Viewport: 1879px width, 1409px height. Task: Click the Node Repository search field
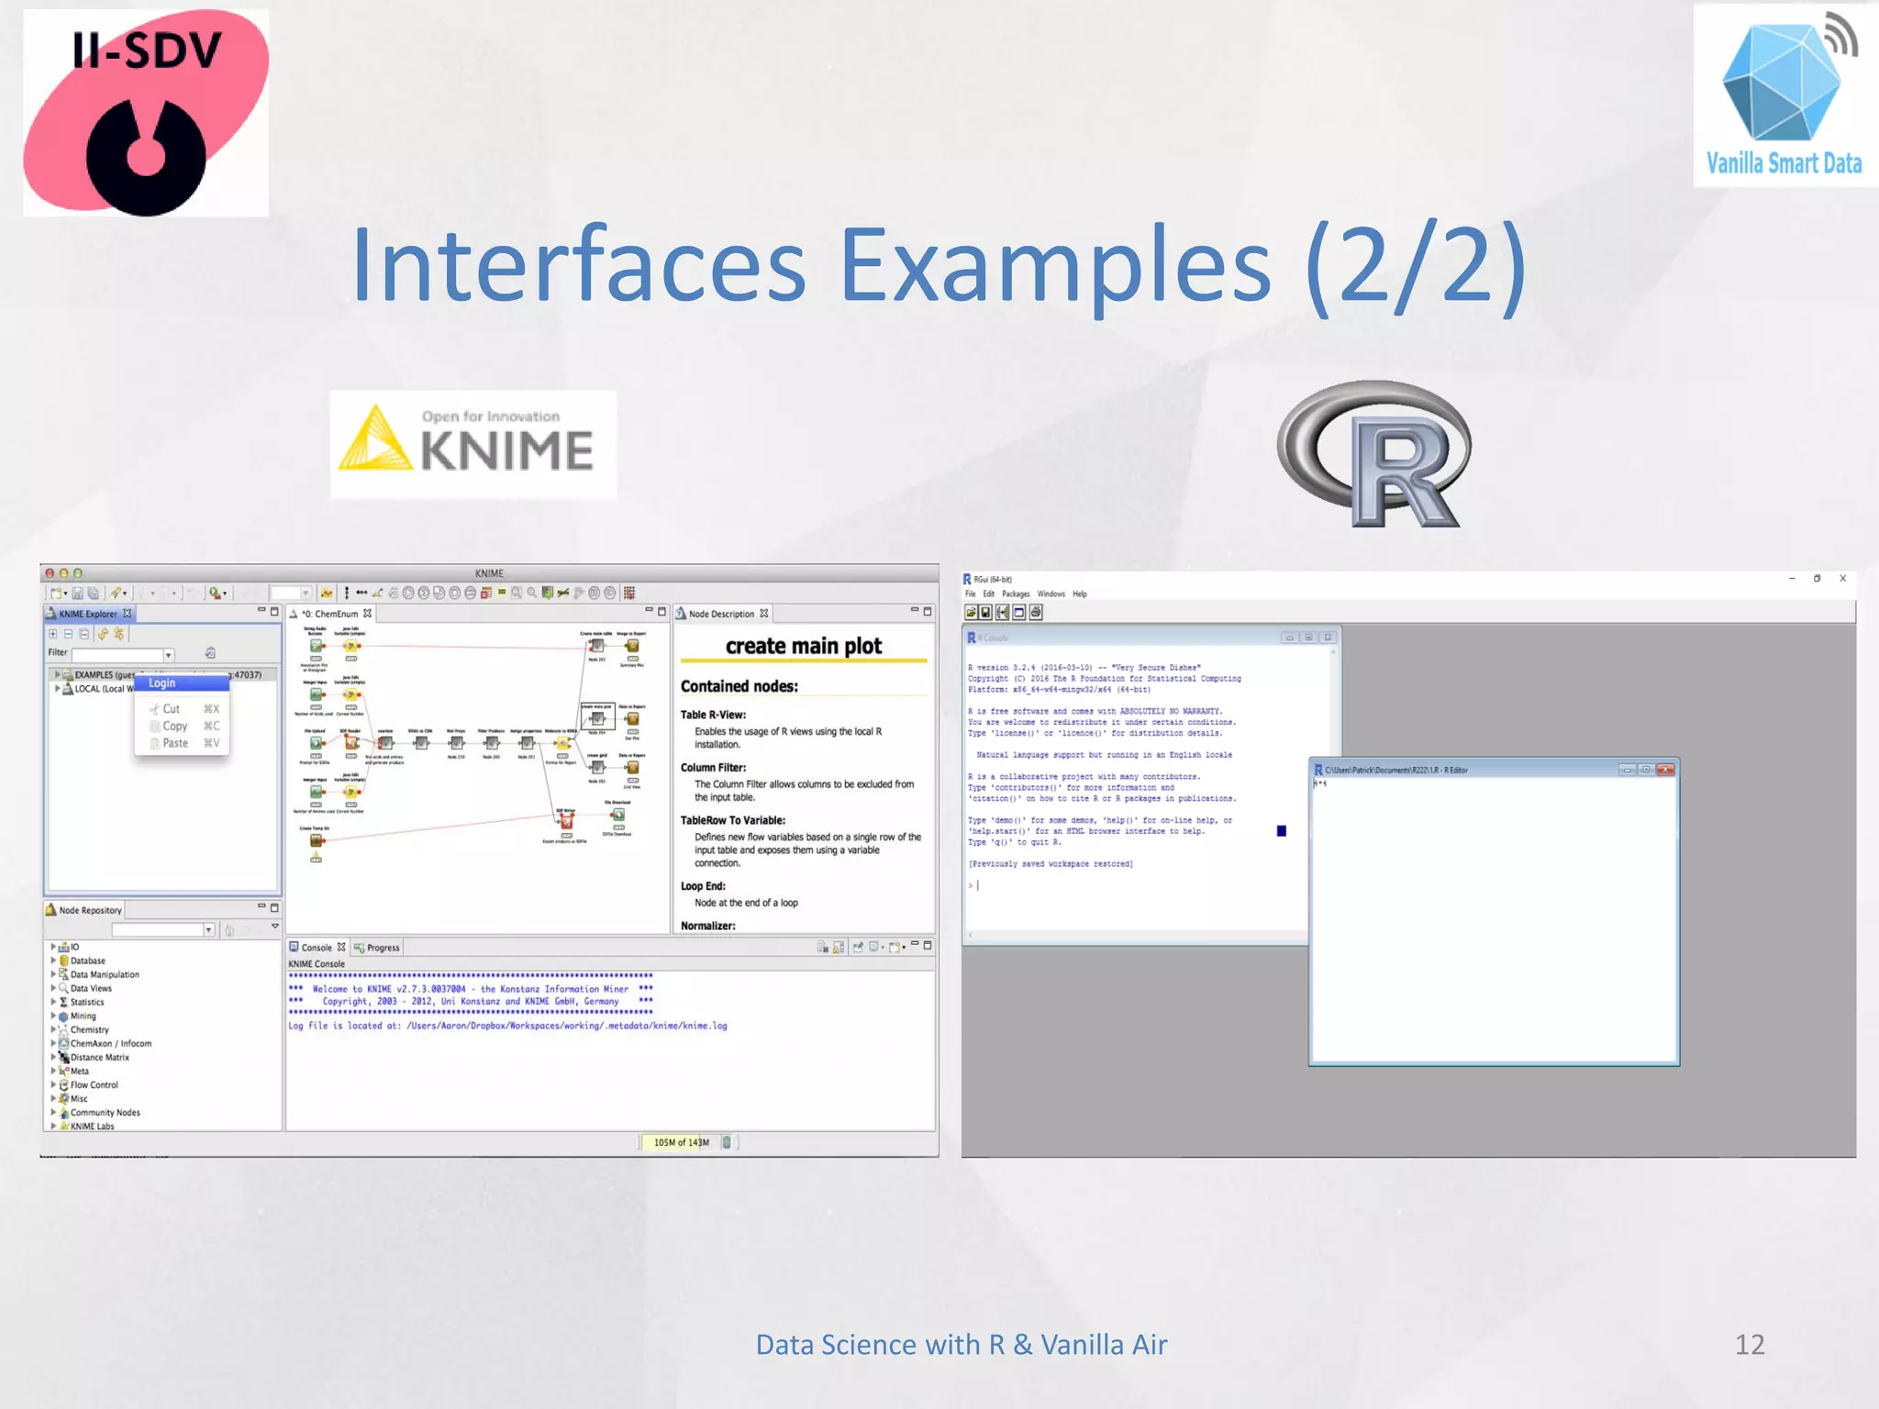coord(157,930)
